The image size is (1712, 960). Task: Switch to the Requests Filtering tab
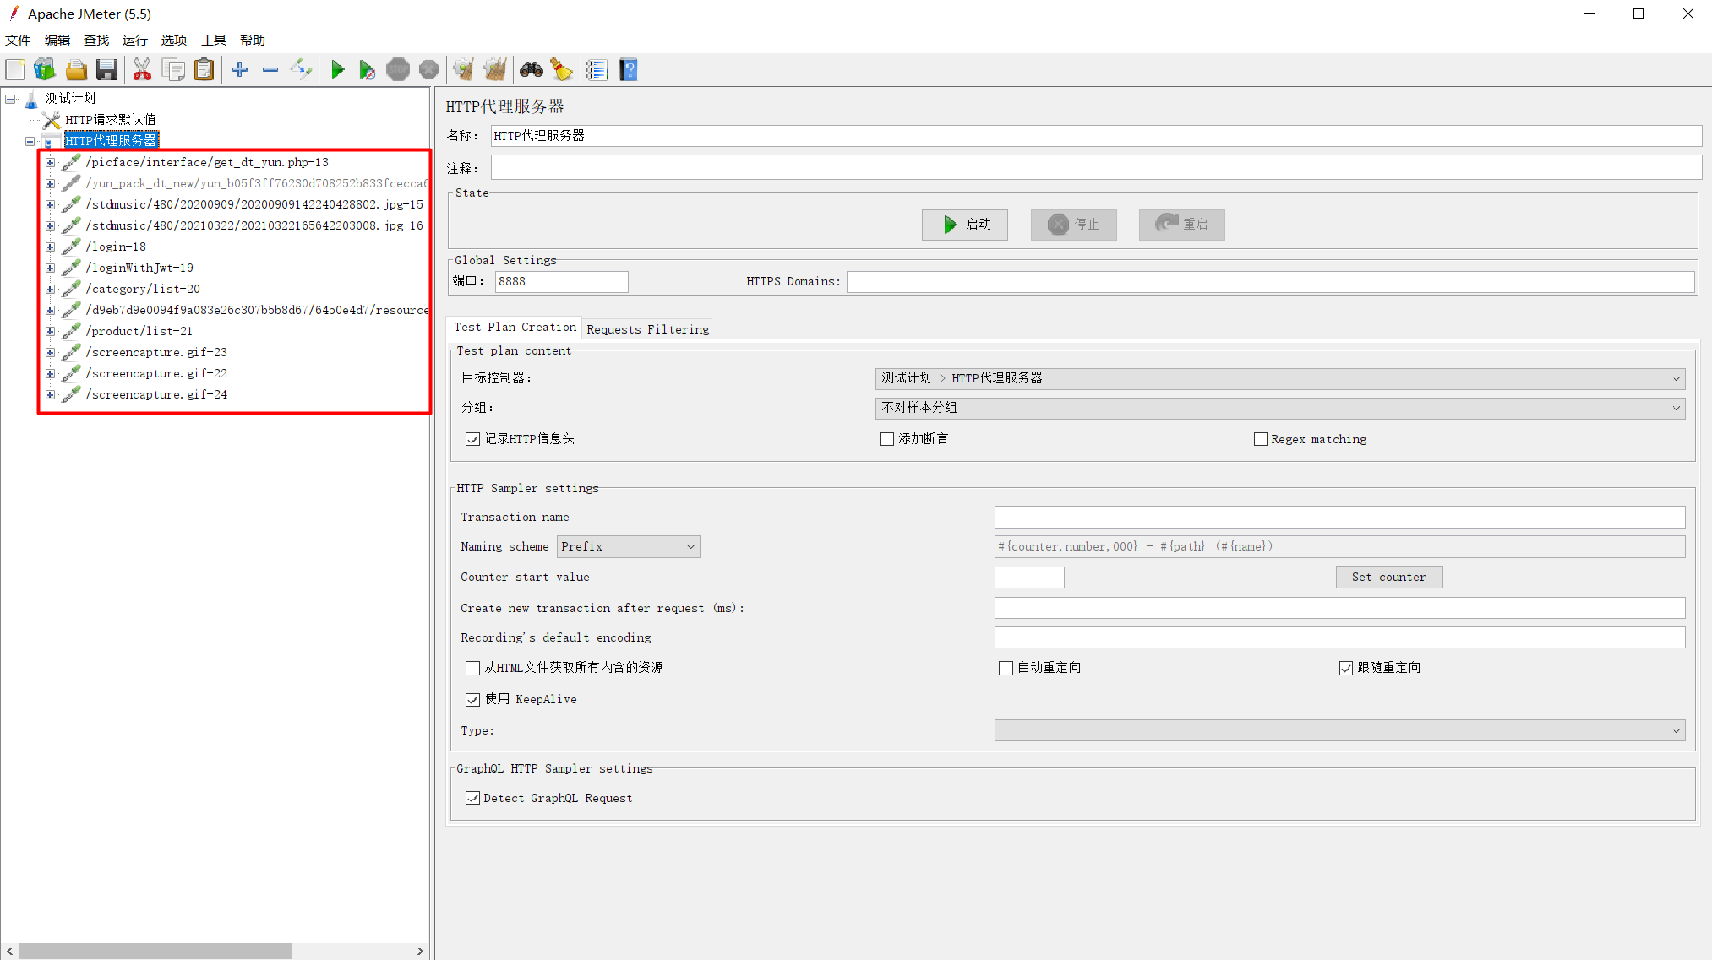(x=648, y=329)
